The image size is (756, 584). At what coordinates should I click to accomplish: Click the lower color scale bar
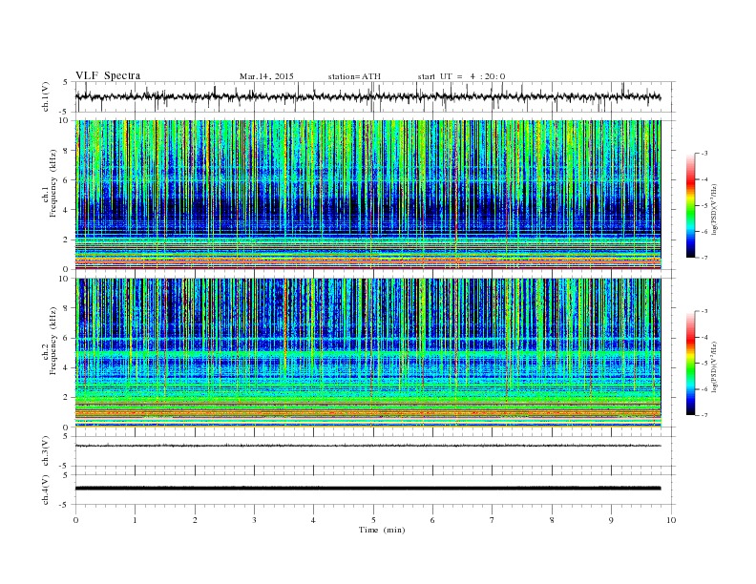(x=691, y=363)
